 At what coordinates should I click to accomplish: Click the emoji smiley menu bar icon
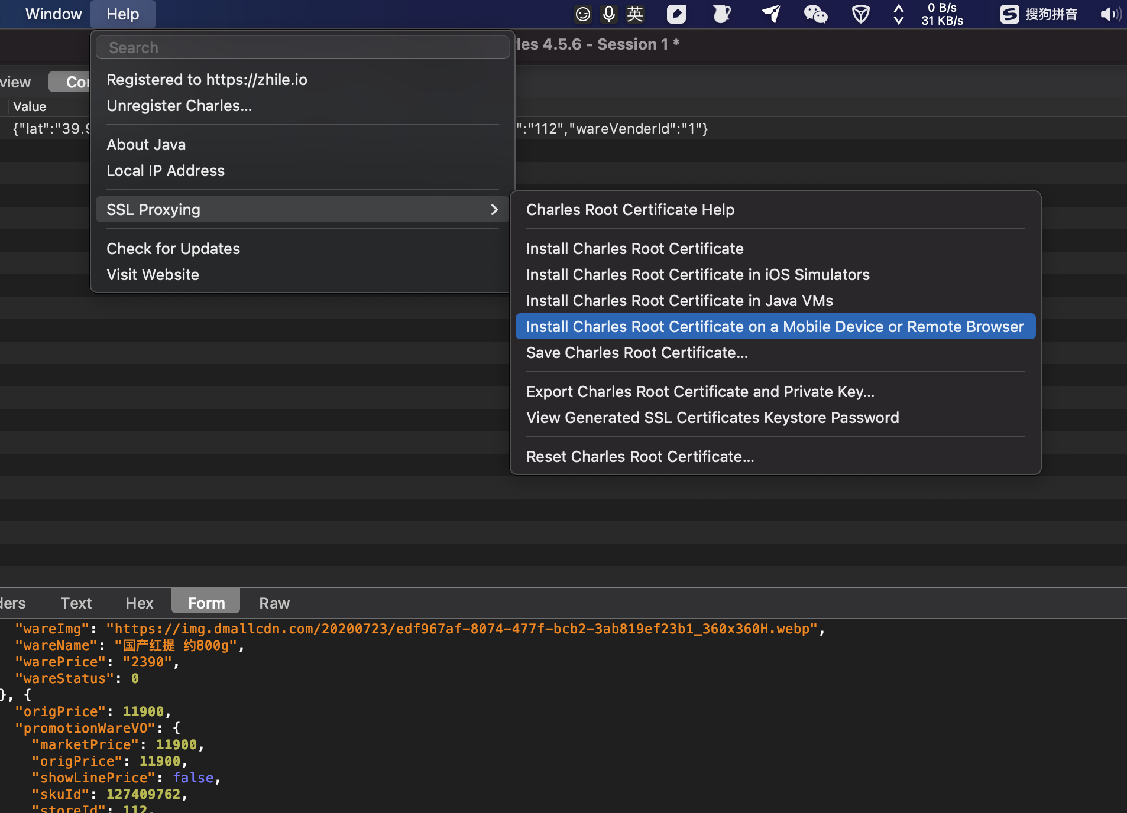tap(583, 14)
